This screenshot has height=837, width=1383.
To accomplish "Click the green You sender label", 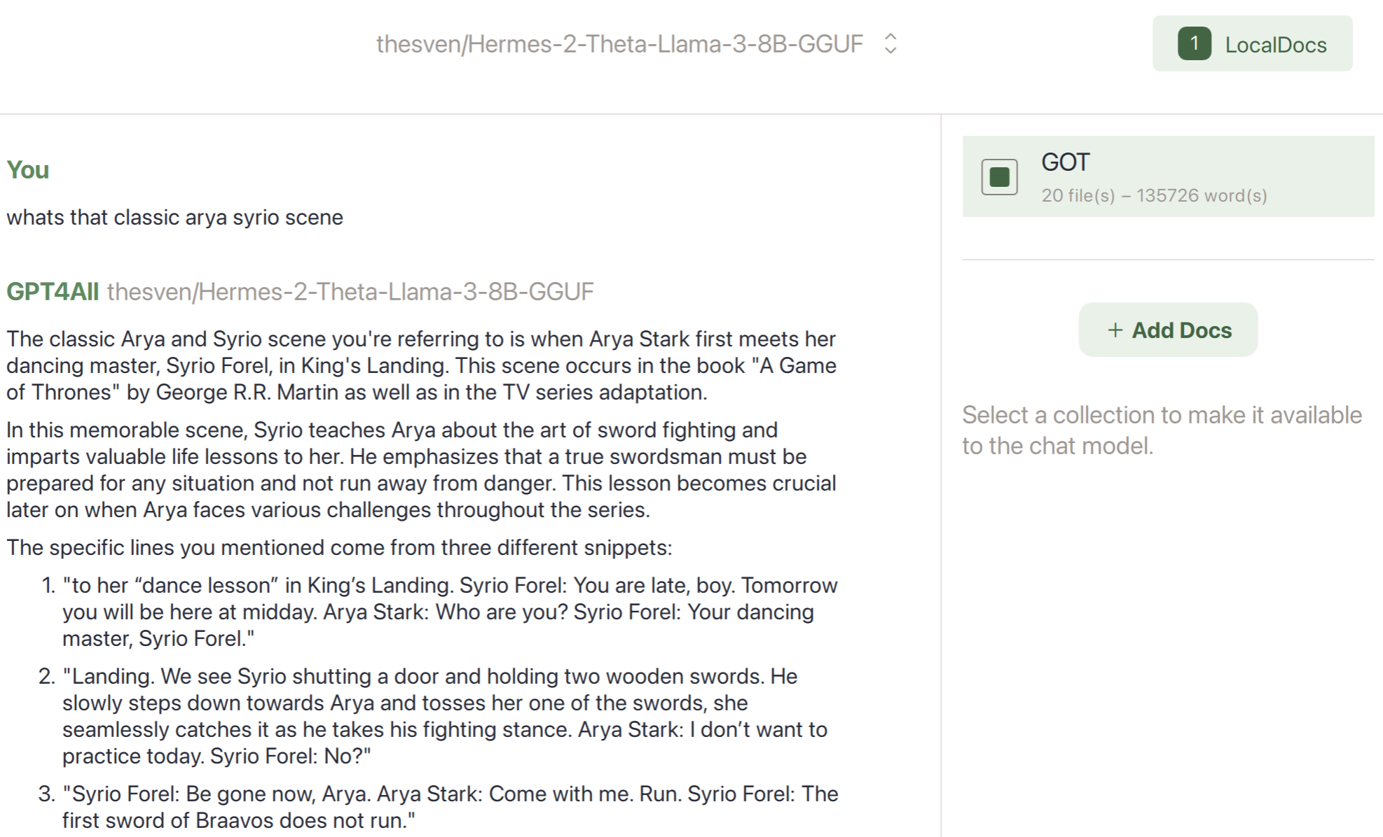I will click(x=28, y=170).
